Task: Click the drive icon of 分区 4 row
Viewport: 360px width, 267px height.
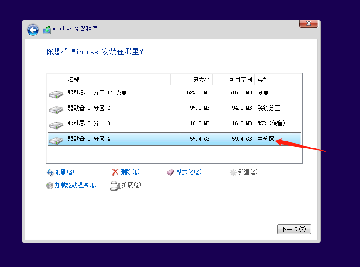Action: tap(56, 141)
